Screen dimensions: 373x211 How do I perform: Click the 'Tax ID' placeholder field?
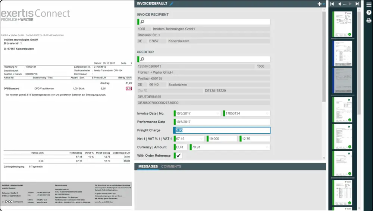pos(170,91)
